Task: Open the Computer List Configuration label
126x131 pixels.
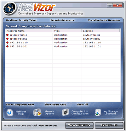Action: [x=80, y=112]
